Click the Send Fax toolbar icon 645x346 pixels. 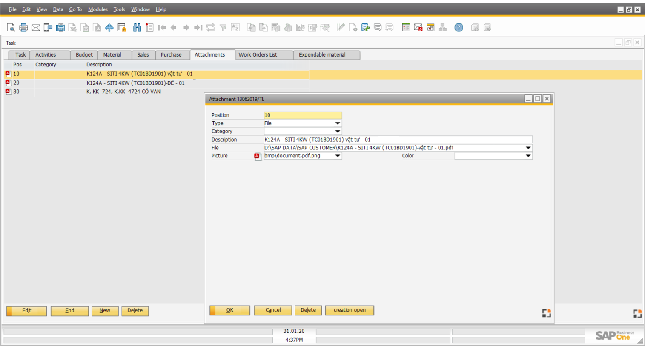tap(60, 28)
